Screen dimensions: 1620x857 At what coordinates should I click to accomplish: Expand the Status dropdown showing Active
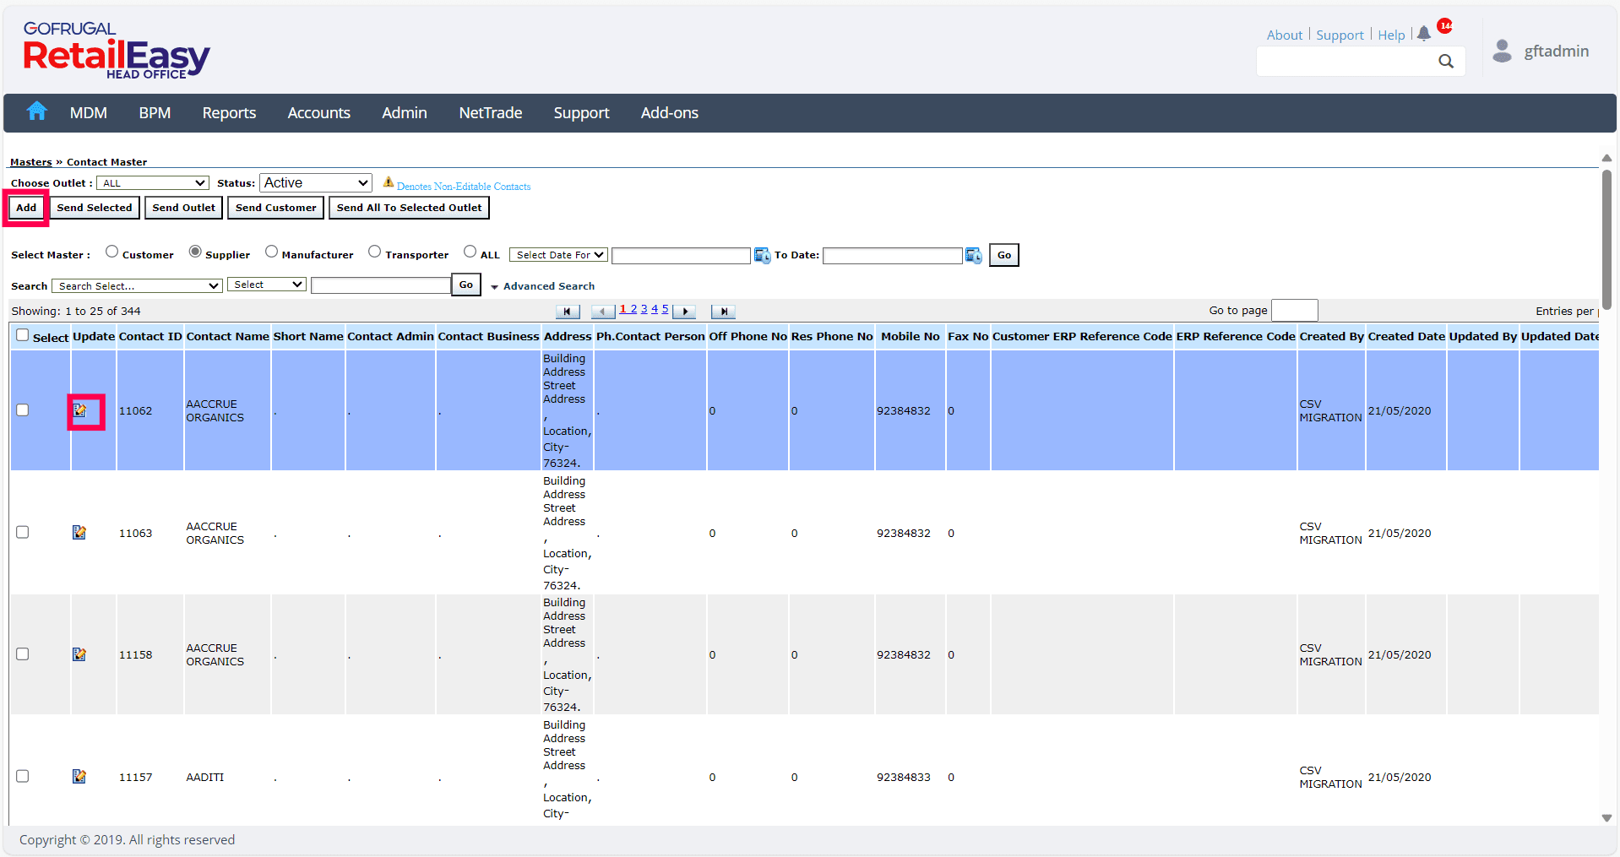pyautogui.click(x=316, y=183)
